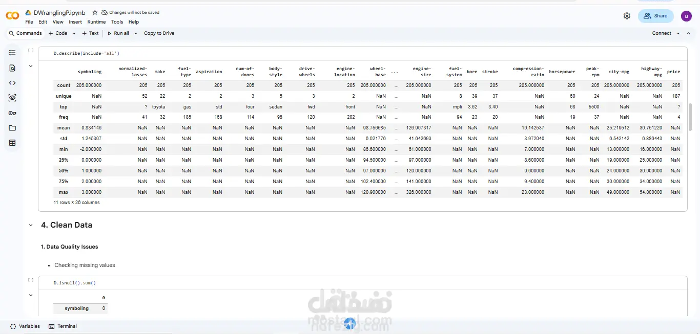Open Files folder icon in sidebar
700x334 pixels.
pos(12,128)
